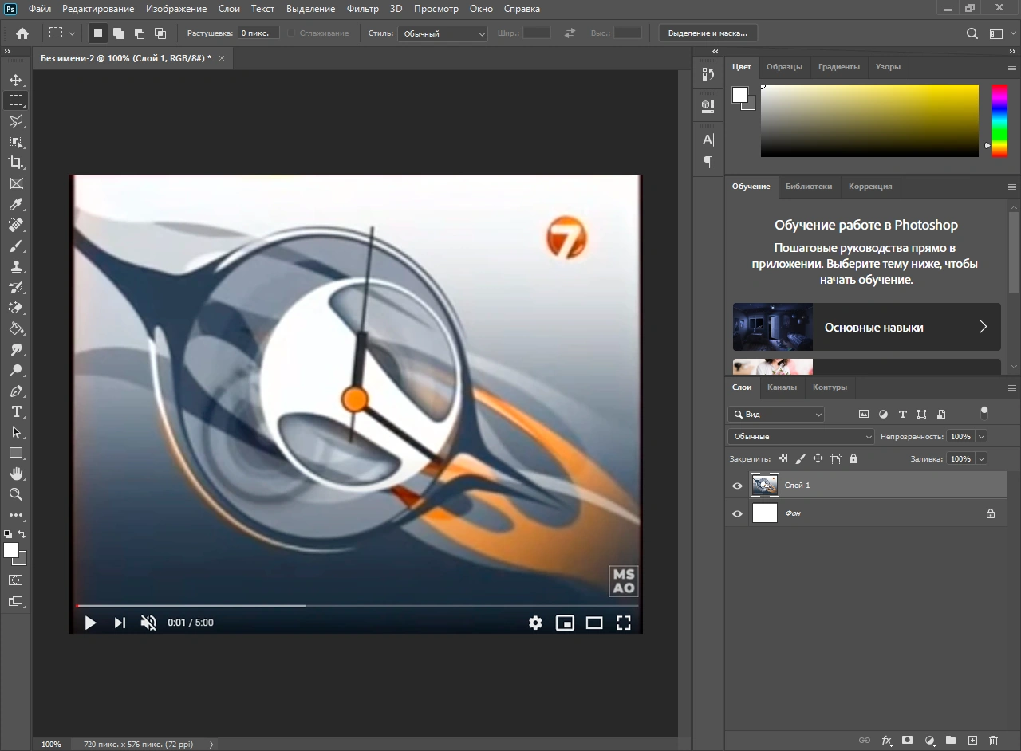Image resolution: width=1021 pixels, height=751 pixels.
Task: Go to the Home screen icon
Action: click(x=22, y=33)
